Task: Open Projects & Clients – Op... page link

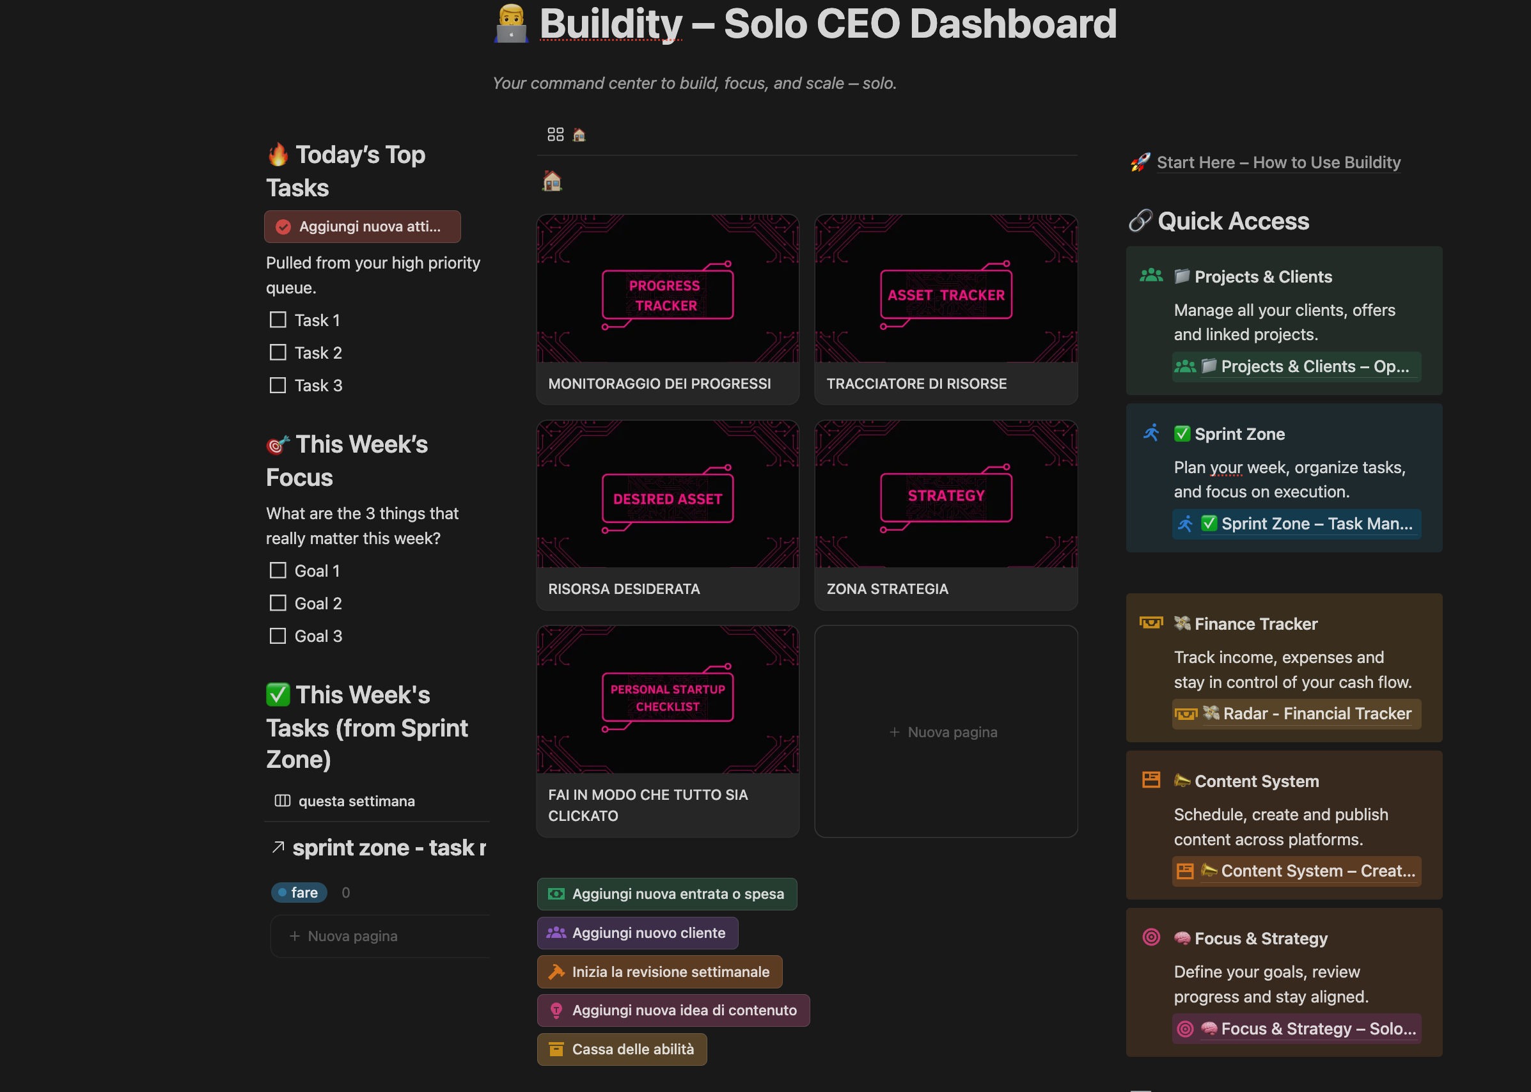Action: (1296, 366)
